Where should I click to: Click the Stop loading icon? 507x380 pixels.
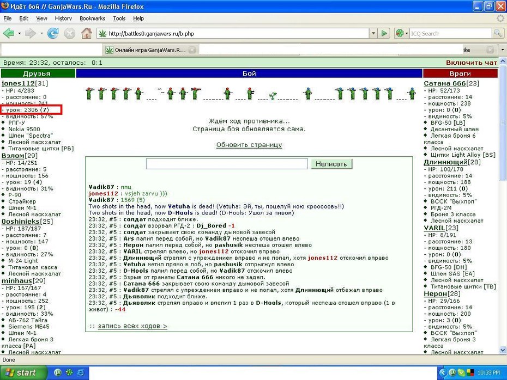[70, 33]
